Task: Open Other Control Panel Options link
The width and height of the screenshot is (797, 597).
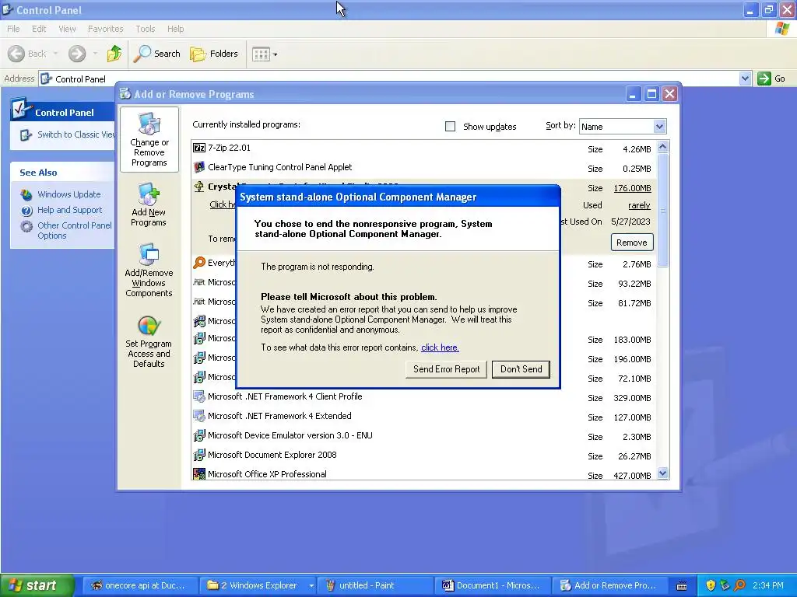Action: pyautogui.click(x=75, y=230)
